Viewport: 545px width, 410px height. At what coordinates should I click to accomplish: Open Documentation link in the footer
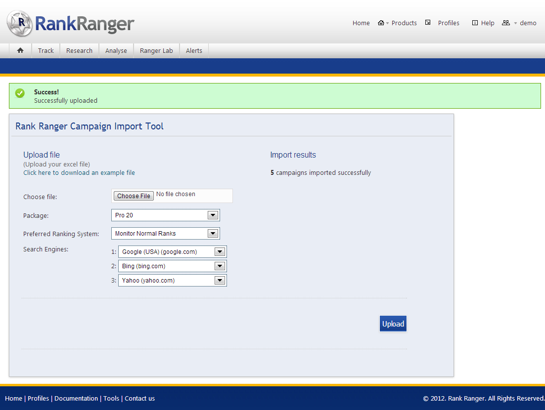[76, 399]
